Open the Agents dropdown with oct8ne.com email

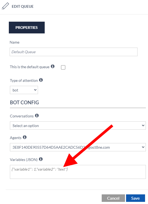(x=78, y=147)
